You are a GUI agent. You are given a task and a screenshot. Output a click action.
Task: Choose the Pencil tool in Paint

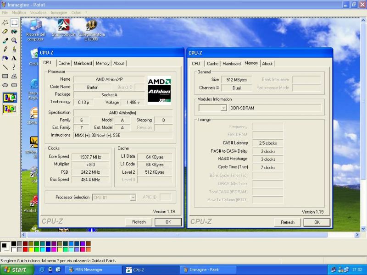point(5,49)
